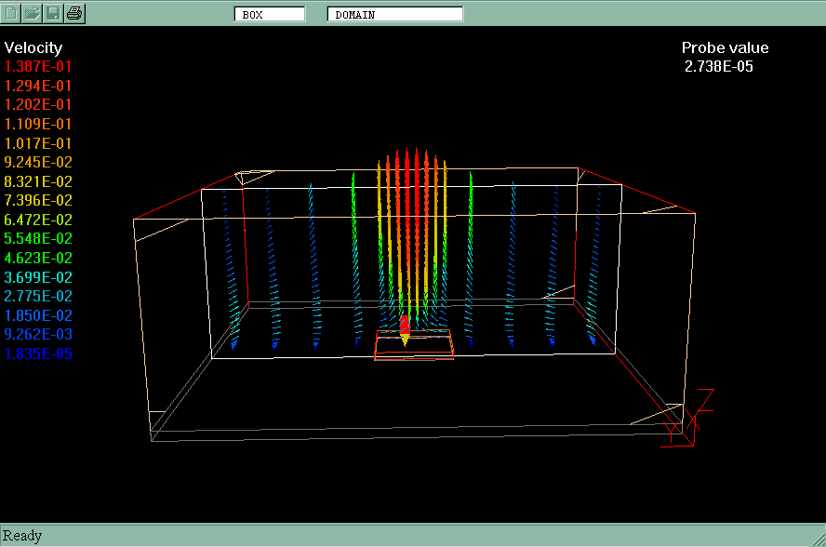Click the red probe marker in the domain
Viewport: 826px width, 547px height.
click(405, 324)
